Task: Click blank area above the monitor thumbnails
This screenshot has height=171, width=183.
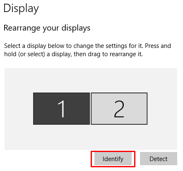Action: click(91, 80)
